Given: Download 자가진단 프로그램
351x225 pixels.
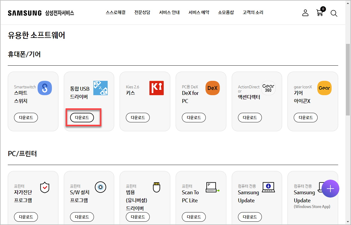Looking at the screenshot, I should pyautogui.click(x=26, y=217).
